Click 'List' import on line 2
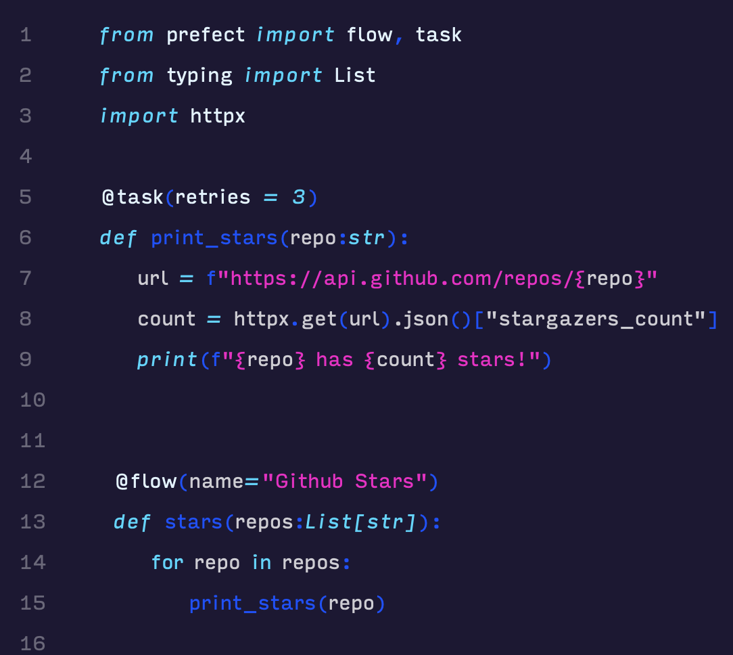Screen dimensions: 733x655 coord(355,76)
